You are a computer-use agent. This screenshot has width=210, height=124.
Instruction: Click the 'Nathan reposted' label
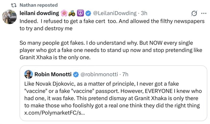pos(39,5)
